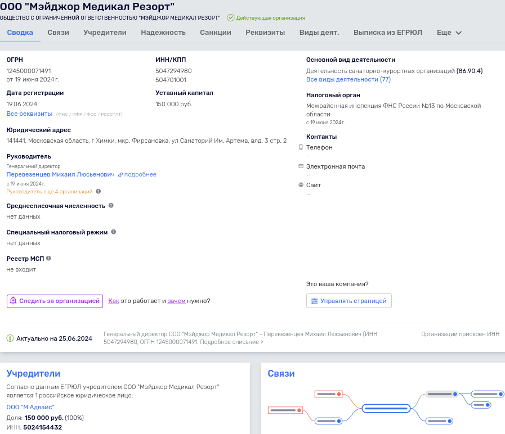Switch to the Виды деят. tab
This screenshot has width=505, height=434.
[319, 33]
